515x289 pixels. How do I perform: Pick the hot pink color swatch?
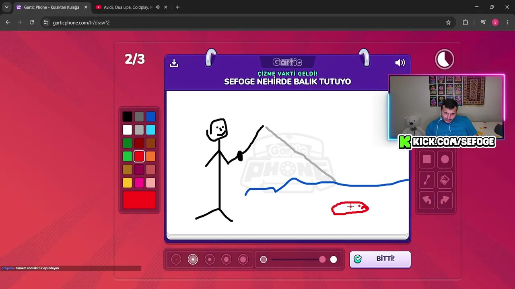point(139,183)
